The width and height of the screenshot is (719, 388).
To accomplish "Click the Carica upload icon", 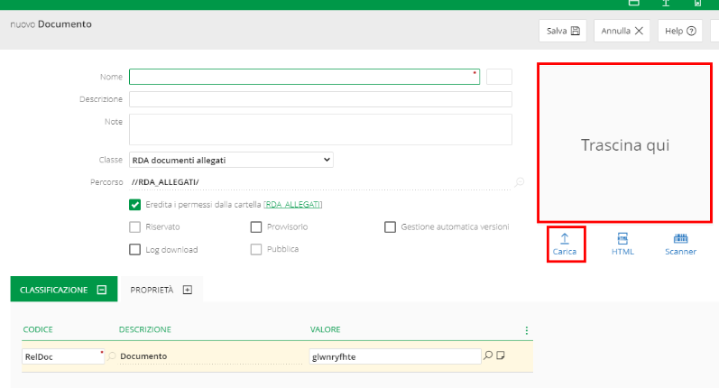I will click(565, 239).
